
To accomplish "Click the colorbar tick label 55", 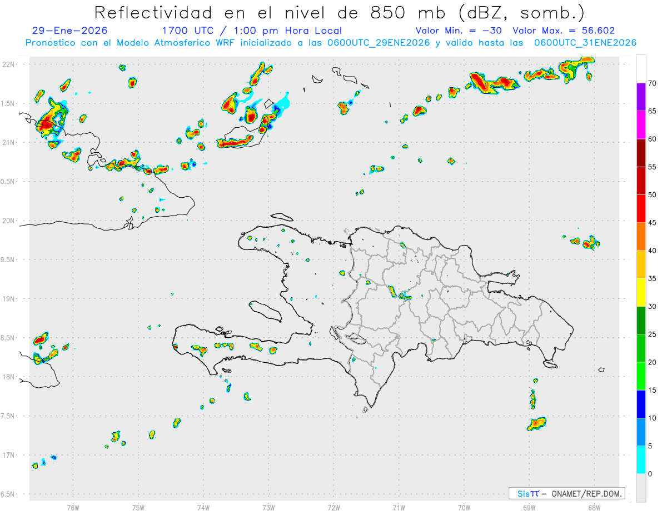I will tap(652, 167).
